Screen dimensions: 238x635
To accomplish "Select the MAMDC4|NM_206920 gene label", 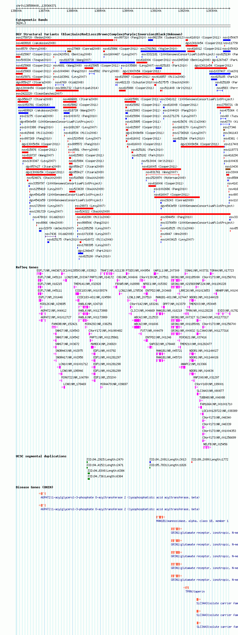I will pos(104,344).
